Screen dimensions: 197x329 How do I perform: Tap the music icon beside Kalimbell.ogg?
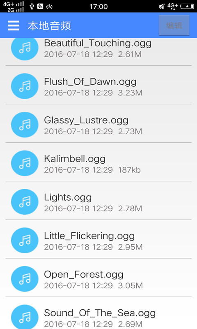(25, 163)
